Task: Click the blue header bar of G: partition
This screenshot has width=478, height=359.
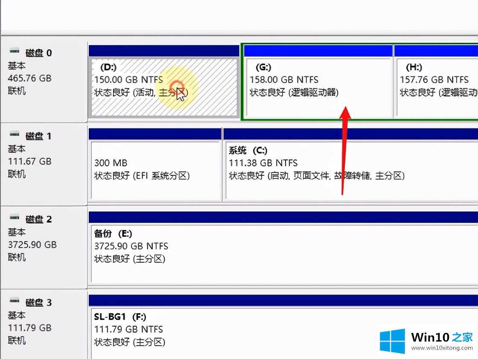Action: tap(318, 51)
